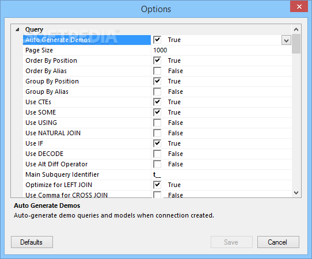Screen dimensions: 312x259
Task: Check the Use NATURAL JOIN checkbox
Action: (x=157, y=133)
